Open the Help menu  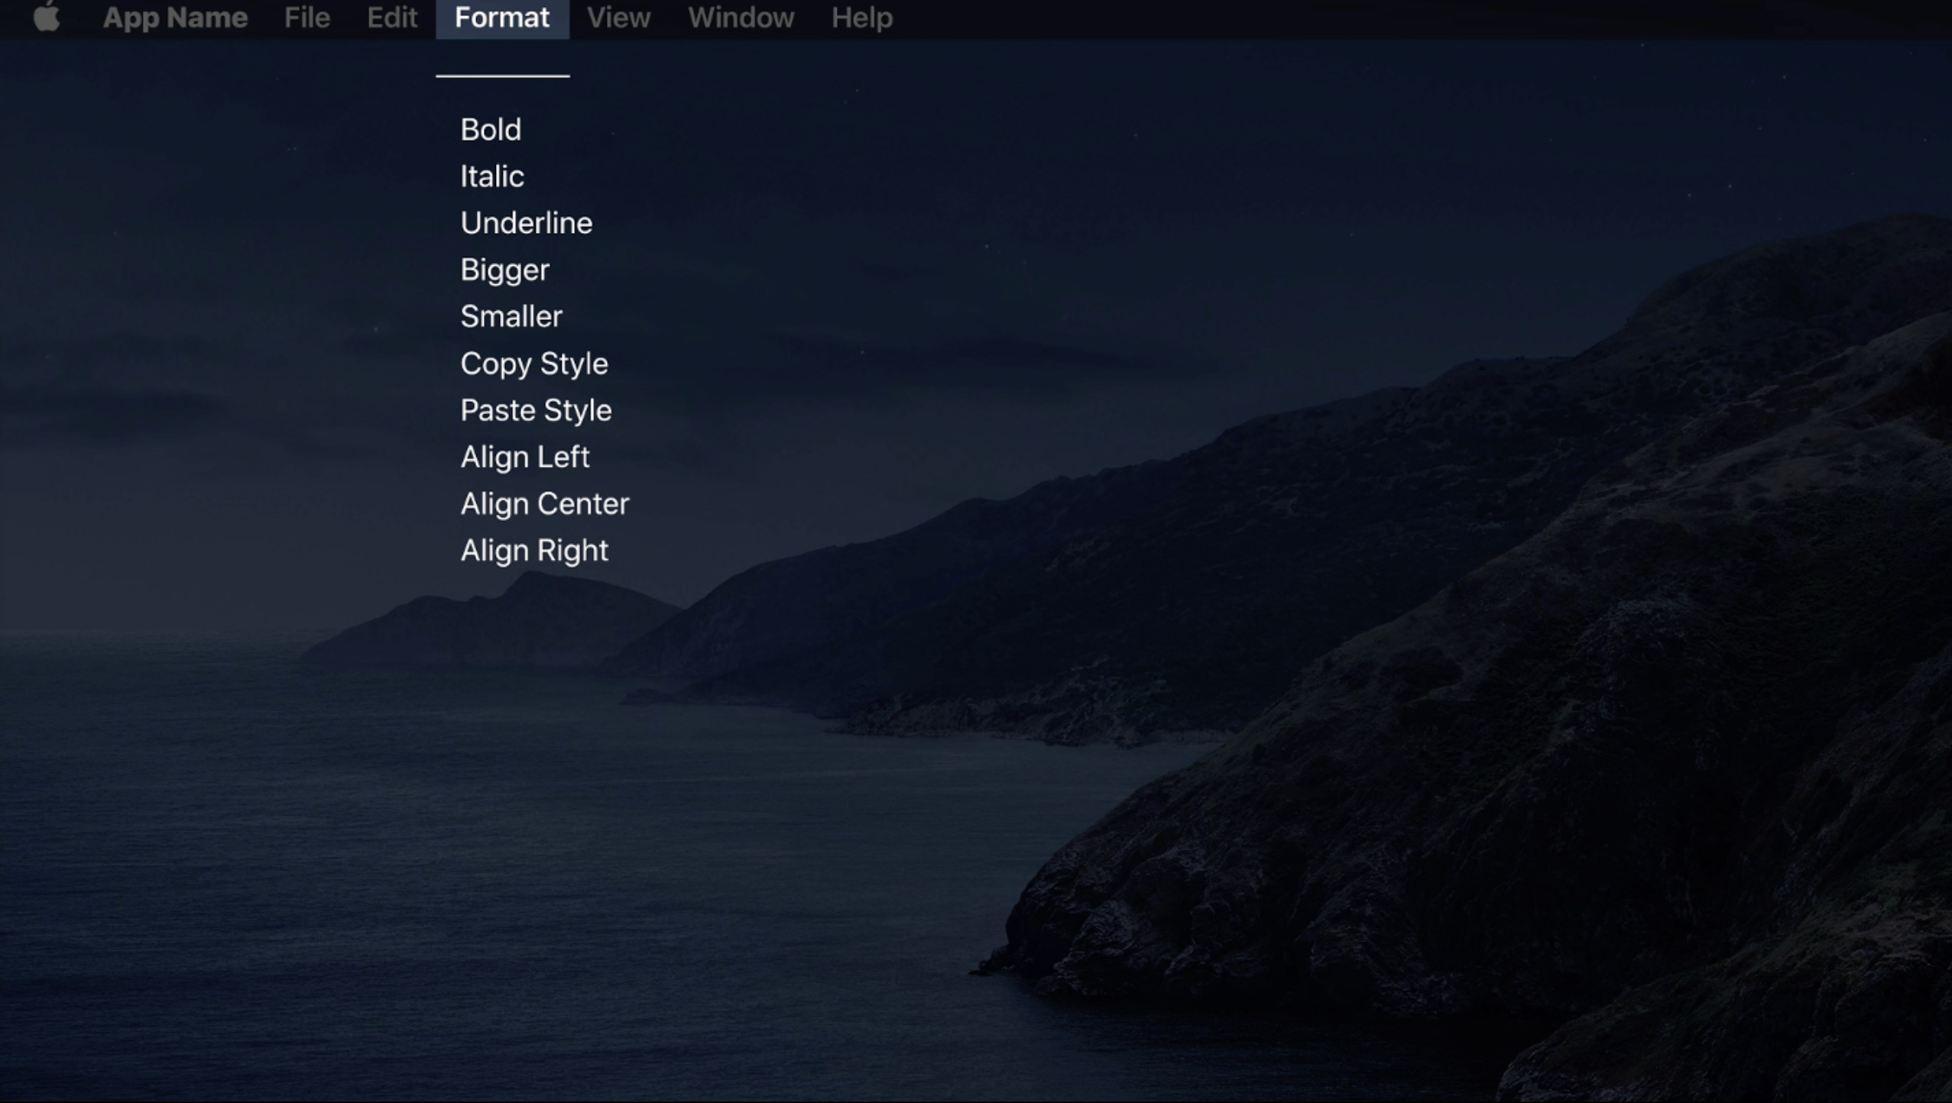point(861,18)
